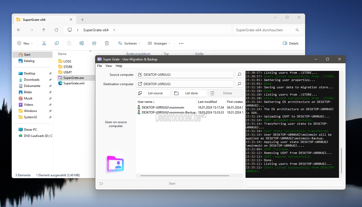This screenshot has width=362, height=207.
Task: Select user DESKTOP-U0R0UGJ\moinmoin row
Action: (190, 107)
